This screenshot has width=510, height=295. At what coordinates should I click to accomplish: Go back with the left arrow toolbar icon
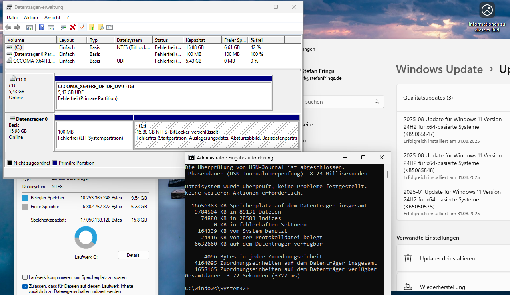tap(8, 27)
